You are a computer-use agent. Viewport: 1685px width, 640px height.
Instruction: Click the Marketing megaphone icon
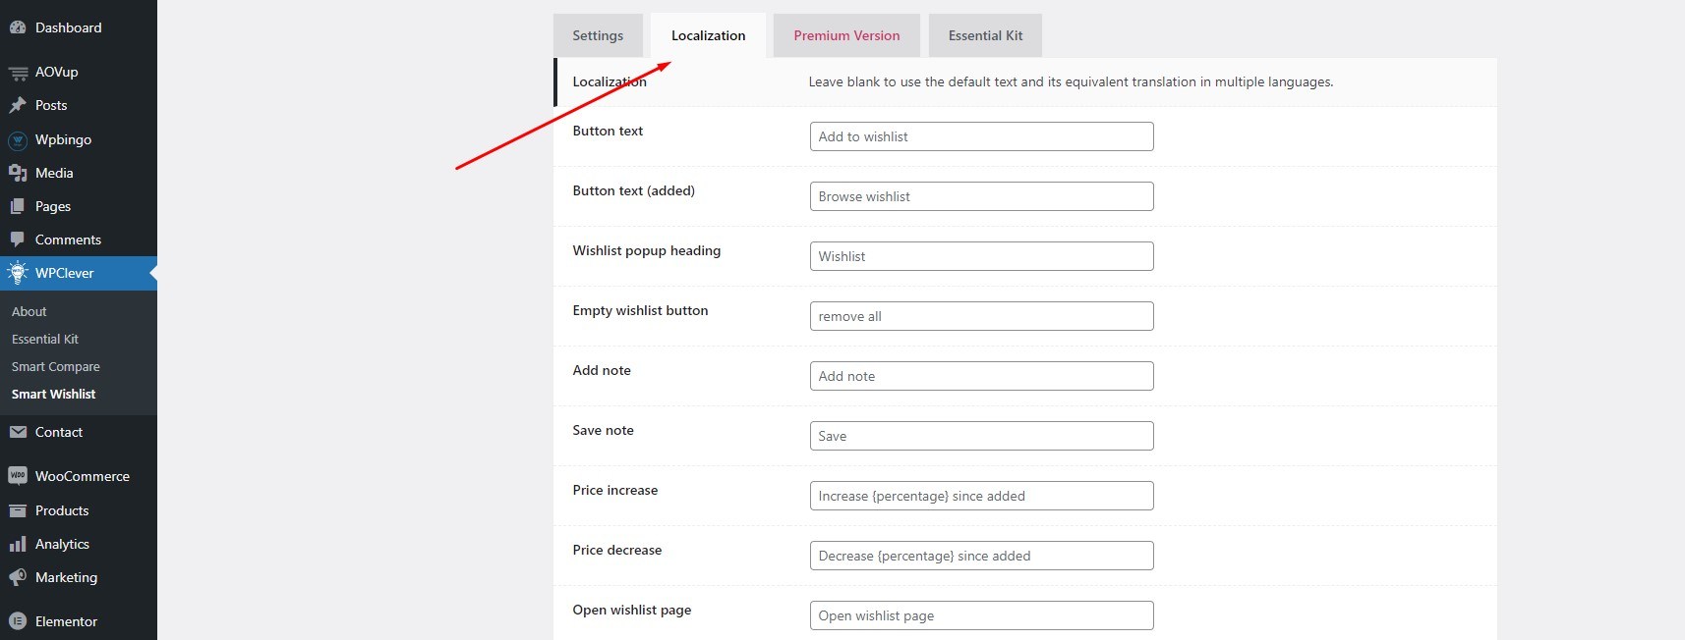coord(18,577)
